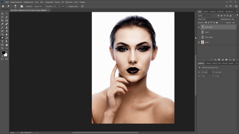Select the Hand tool
The height and width of the screenshot is (134, 239).
7,45
